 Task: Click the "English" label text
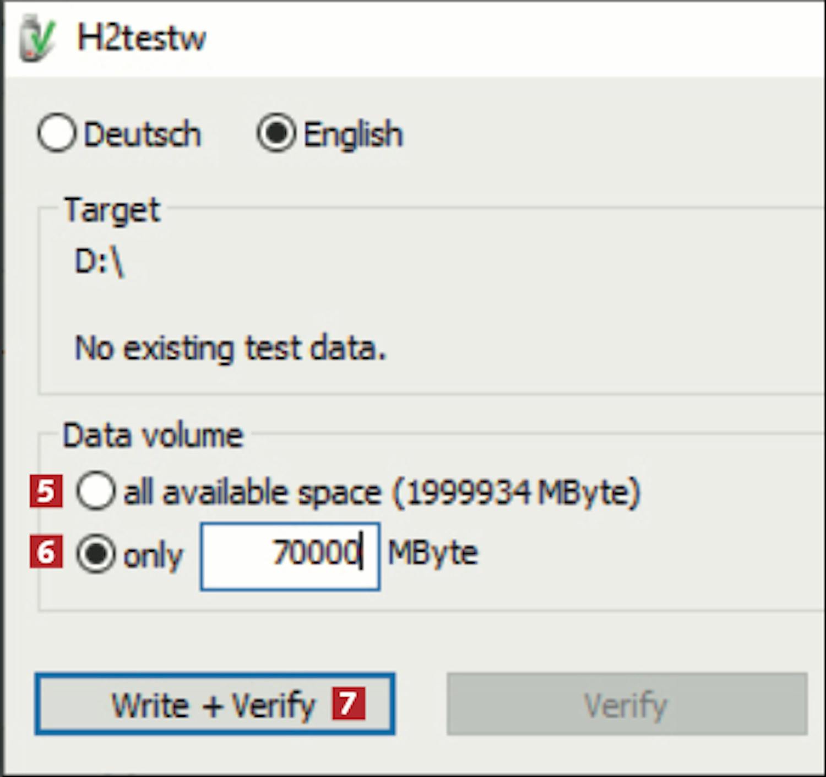click(x=353, y=134)
